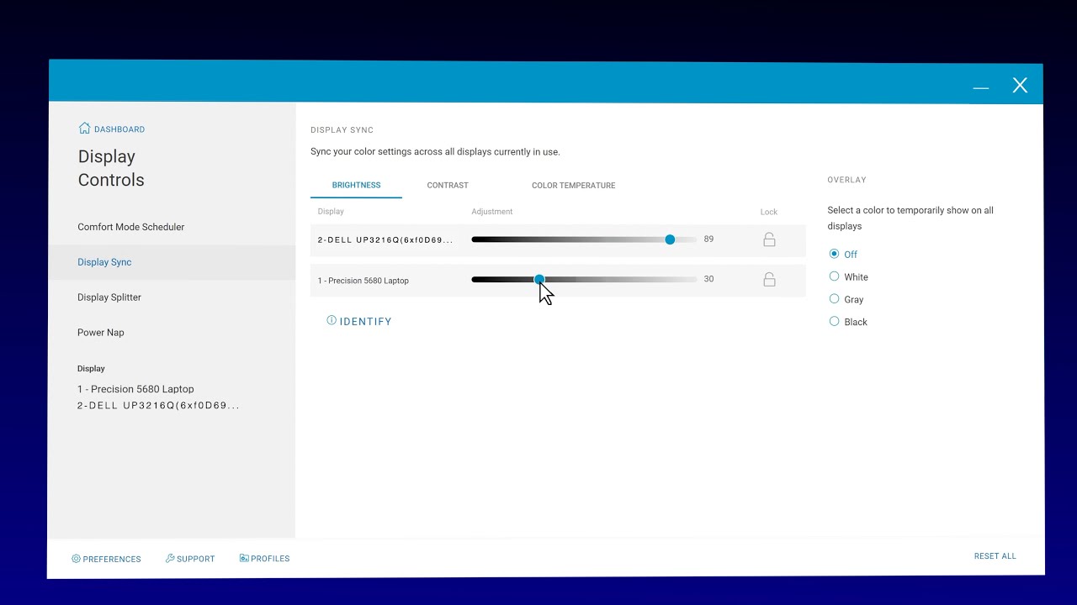Select the Black overlay option

click(x=848, y=322)
